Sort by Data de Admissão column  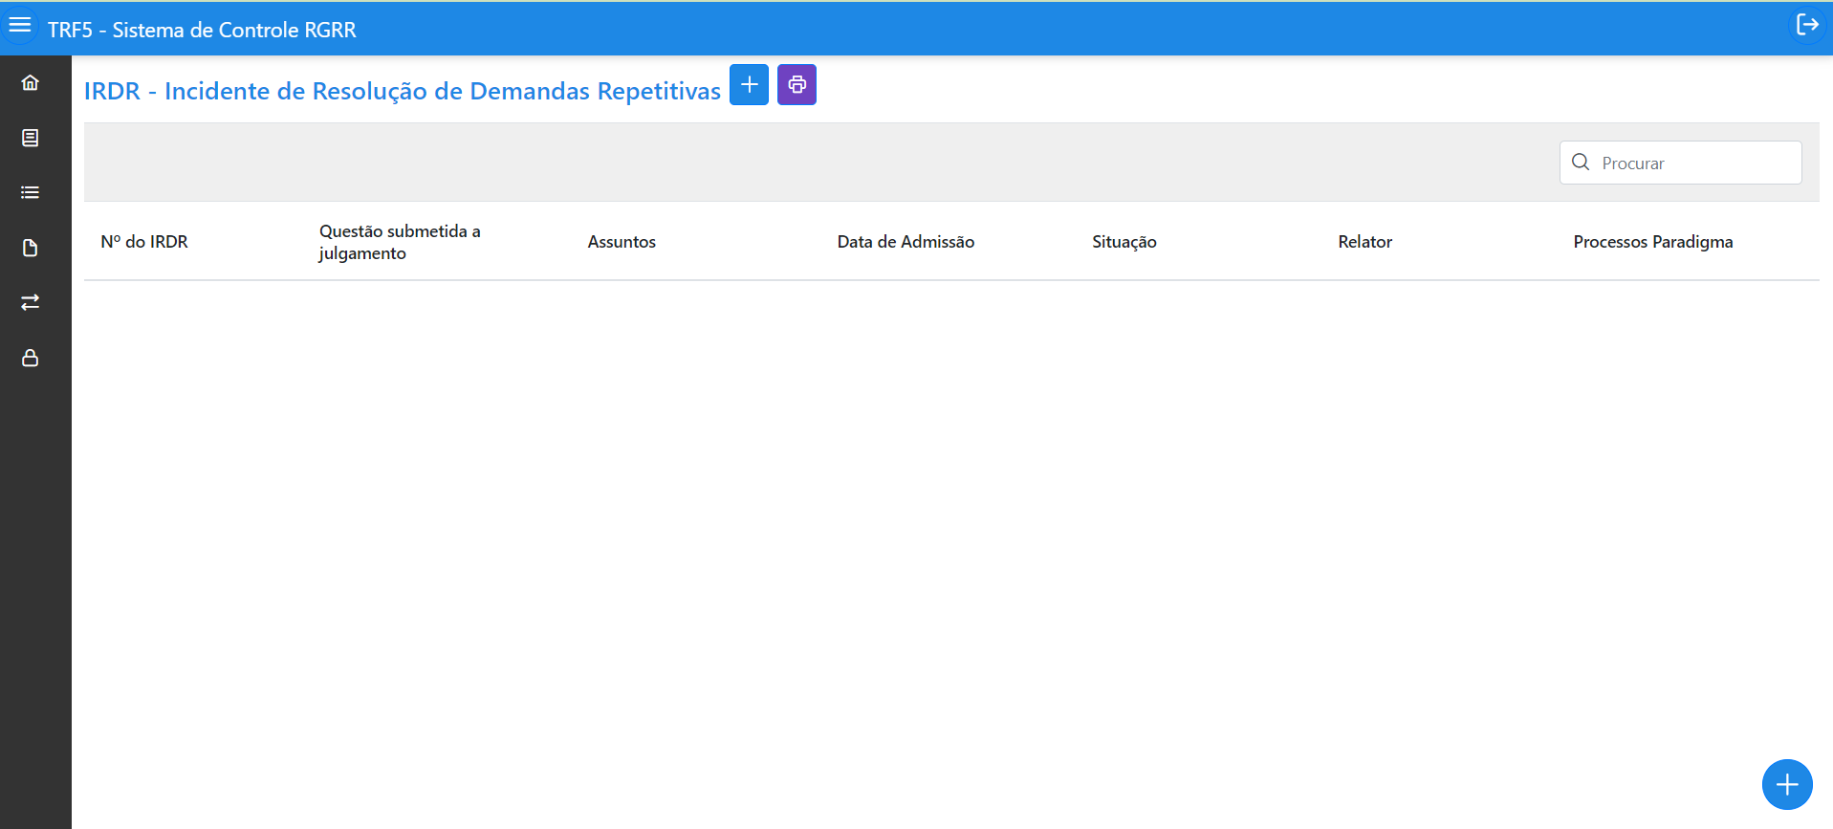pyautogui.click(x=906, y=242)
